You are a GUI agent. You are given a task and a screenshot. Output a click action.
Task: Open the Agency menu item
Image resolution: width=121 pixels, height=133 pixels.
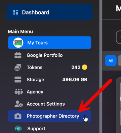(x=49, y=92)
